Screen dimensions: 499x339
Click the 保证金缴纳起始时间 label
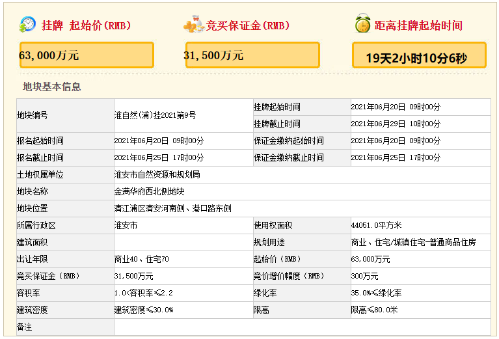pos(289,141)
